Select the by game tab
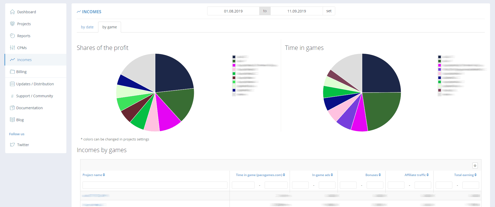Image resolution: width=495 pixels, height=207 pixels. coord(110,27)
